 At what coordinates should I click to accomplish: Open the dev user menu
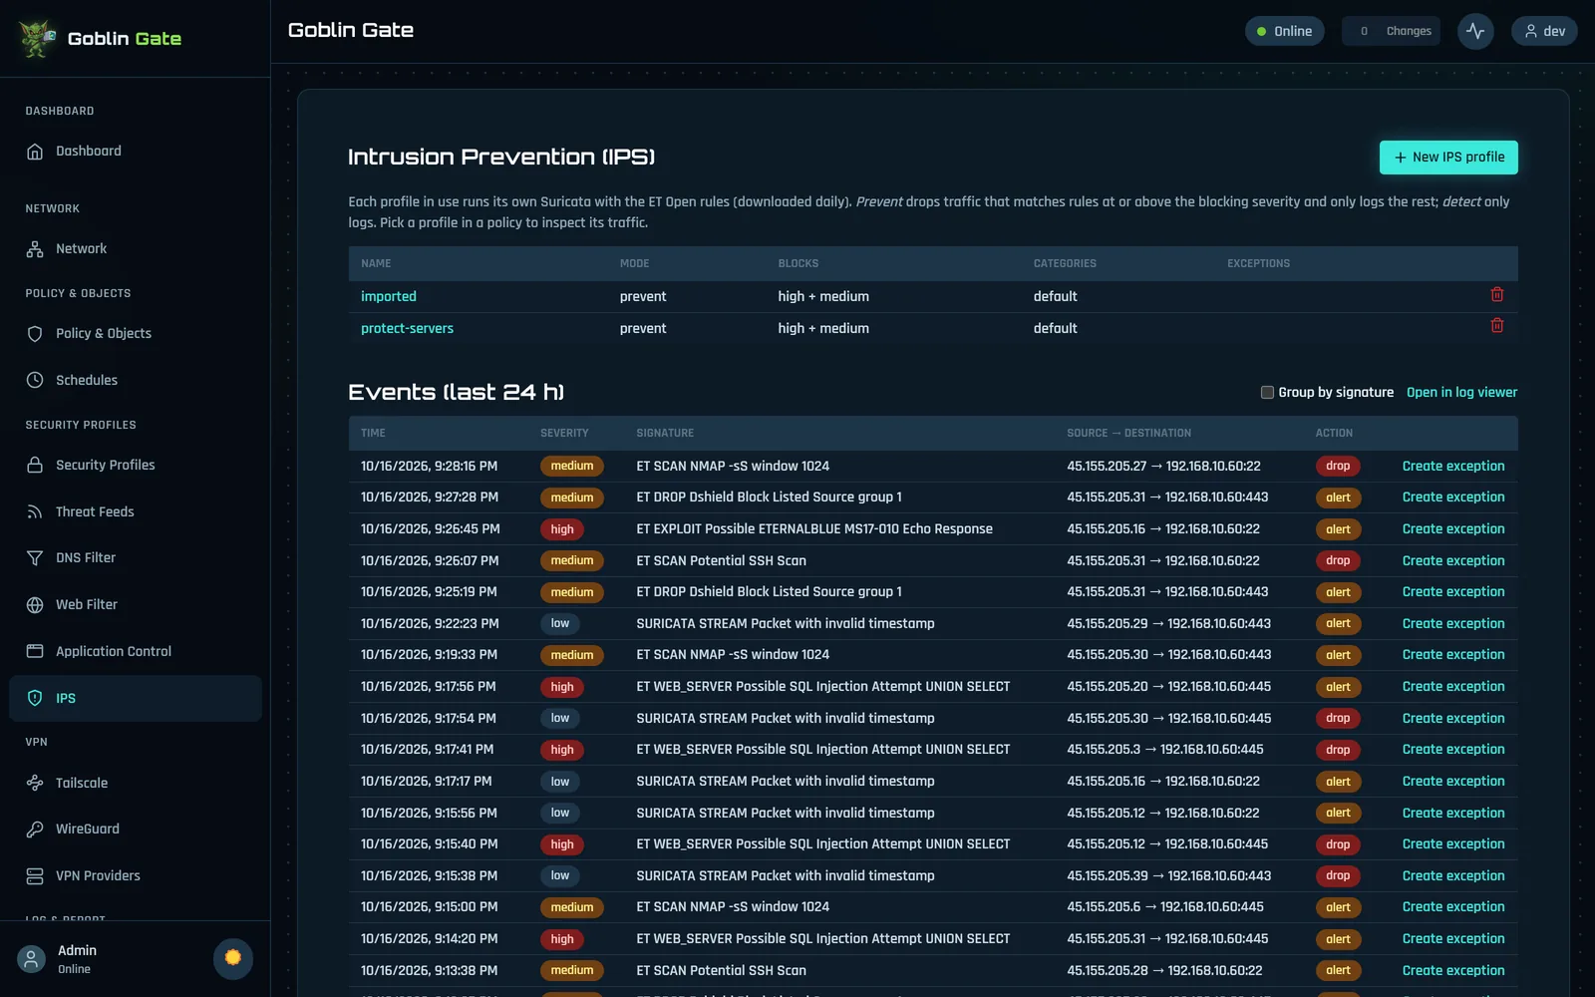point(1544,31)
